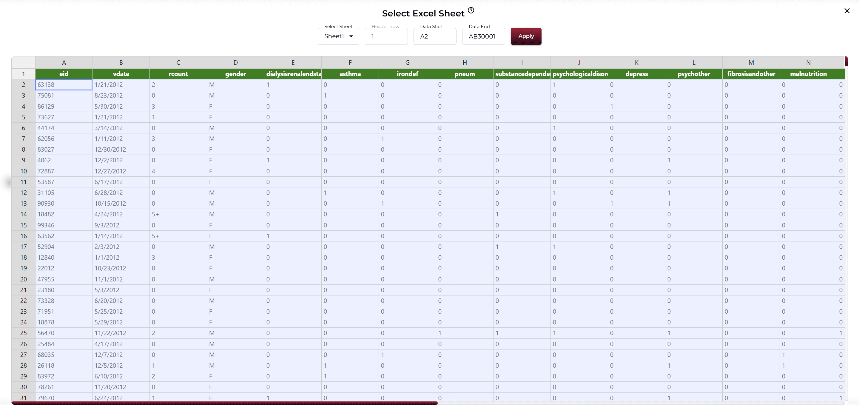Close the Select Excel Sheet dialog
The width and height of the screenshot is (859, 405).
pyautogui.click(x=847, y=11)
